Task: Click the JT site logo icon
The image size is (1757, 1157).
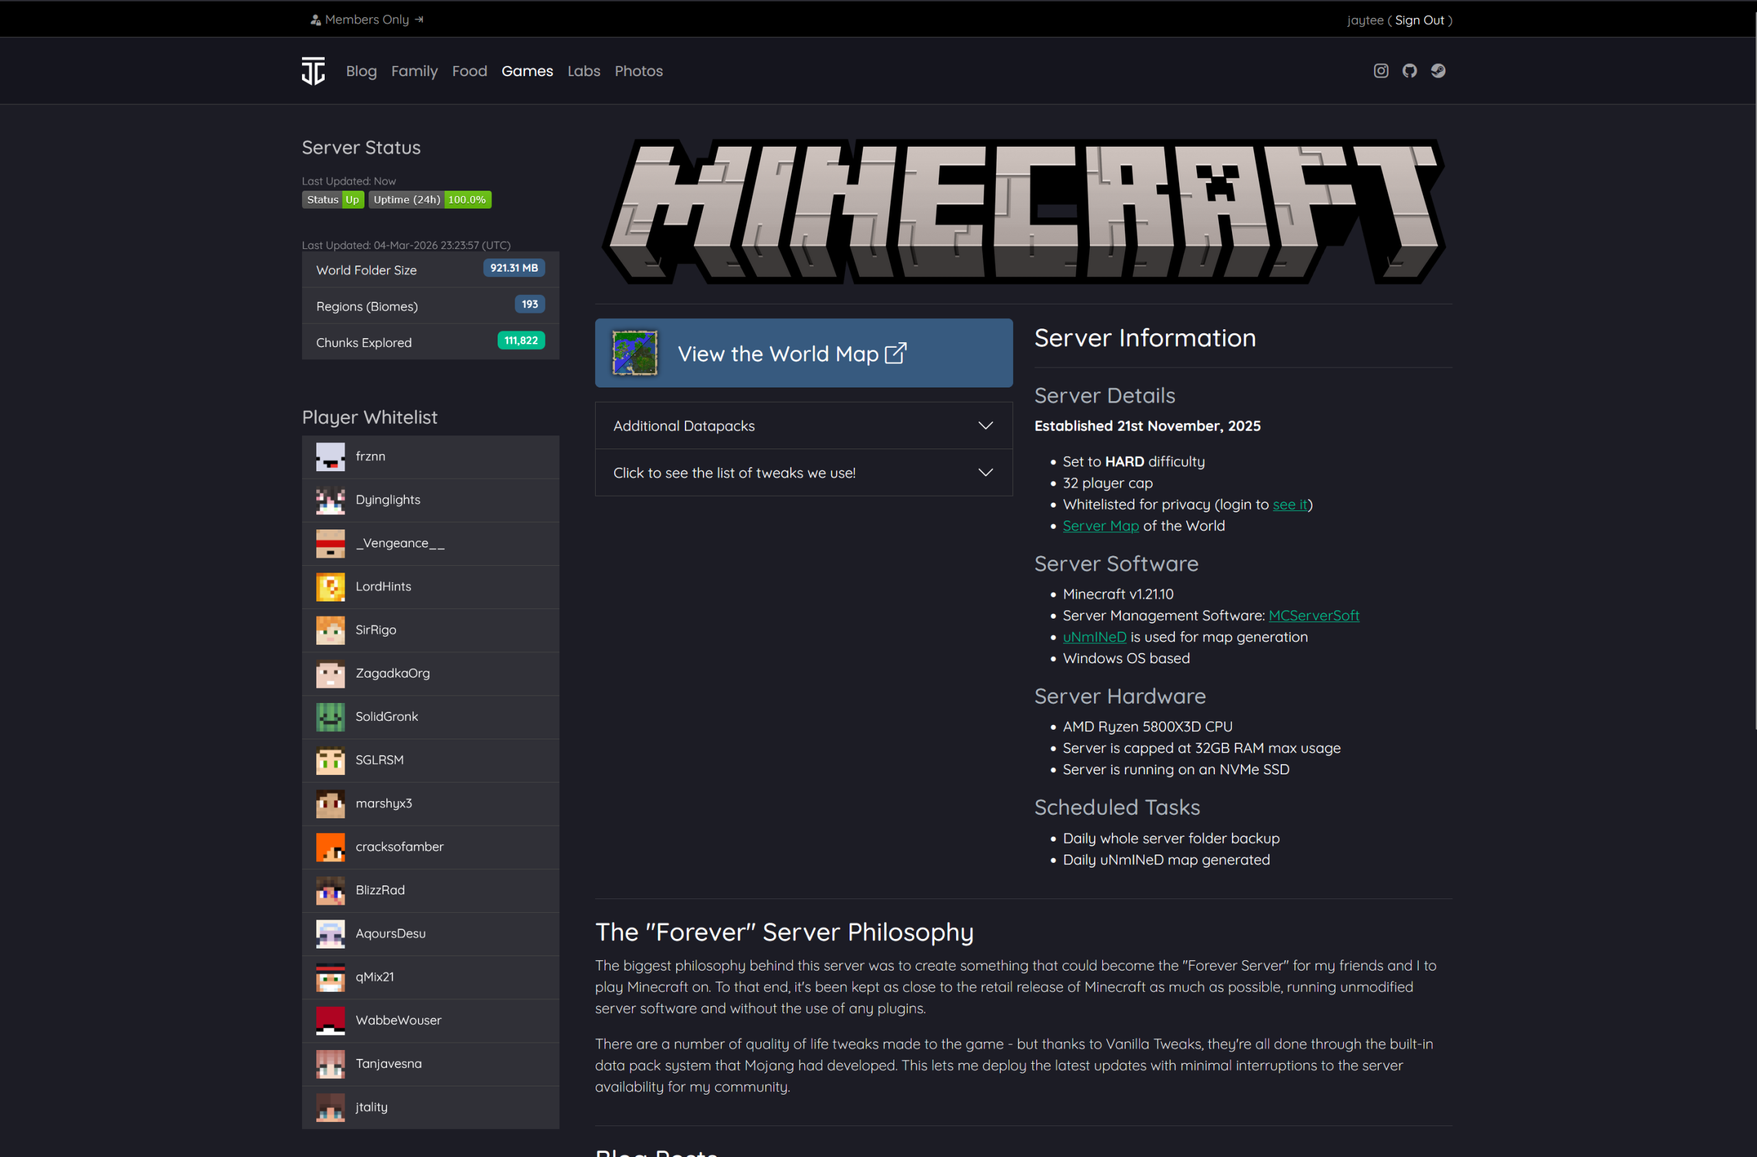Action: tap(313, 71)
